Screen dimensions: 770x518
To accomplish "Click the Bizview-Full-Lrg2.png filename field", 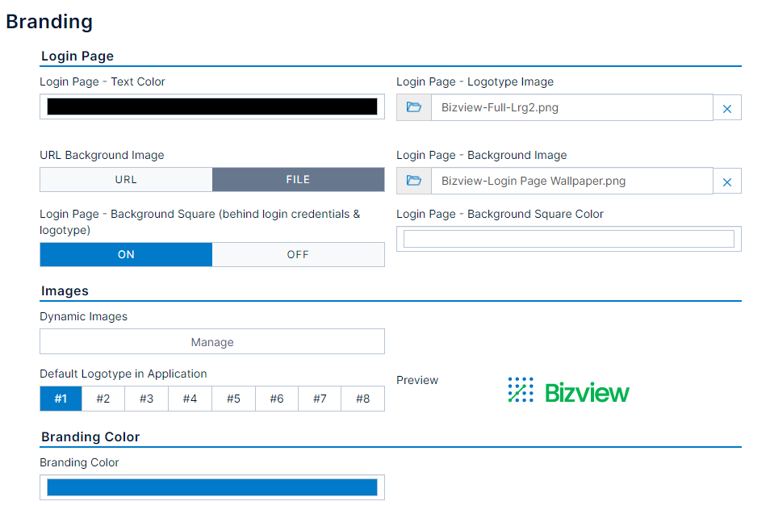I will [x=572, y=107].
